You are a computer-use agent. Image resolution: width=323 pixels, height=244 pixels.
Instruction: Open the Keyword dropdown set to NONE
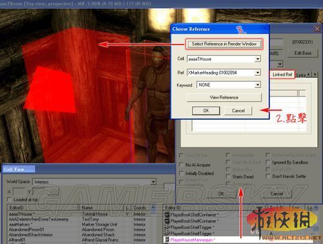tap(258, 85)
